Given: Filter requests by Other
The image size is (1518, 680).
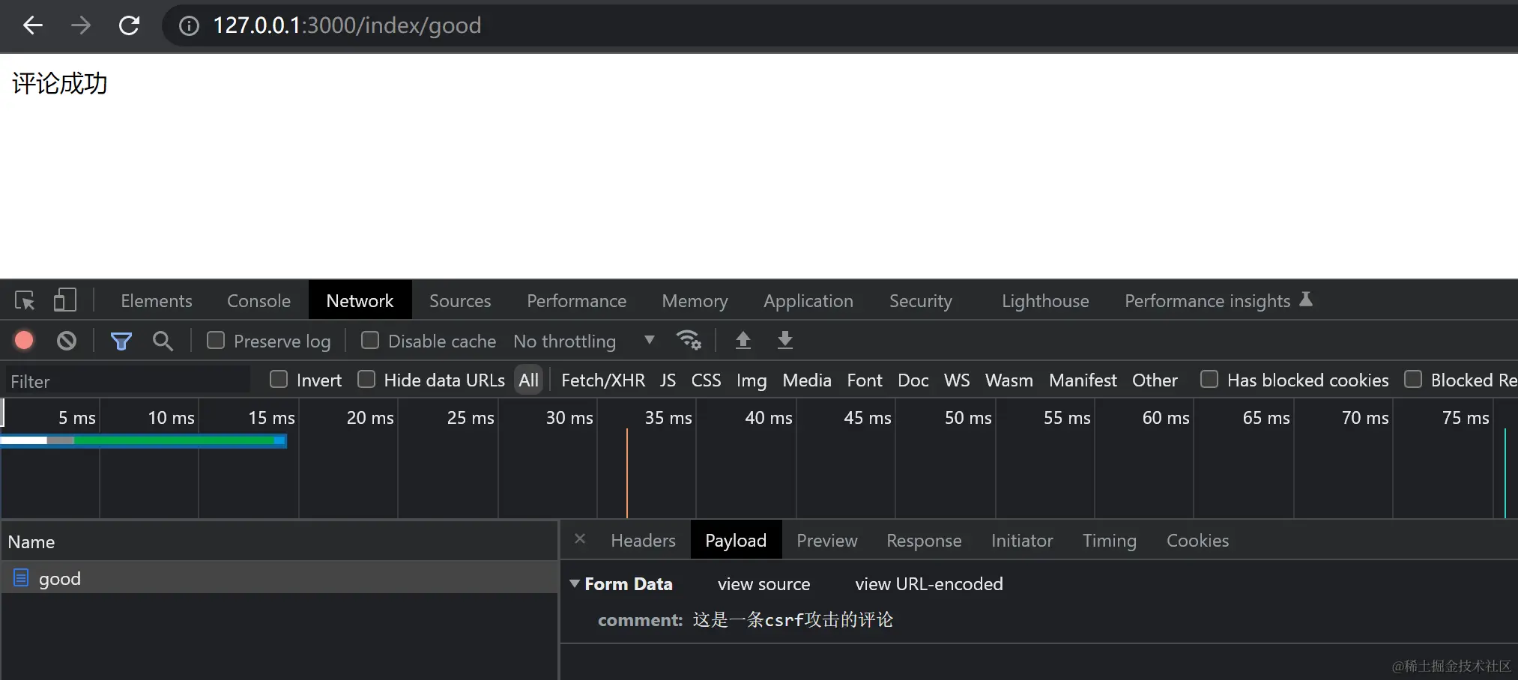Looking at the screenshot, I should (1155, 380).
